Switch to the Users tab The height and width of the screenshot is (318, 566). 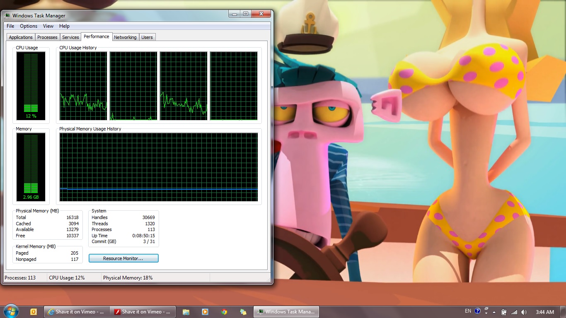[x=147, y=37]
